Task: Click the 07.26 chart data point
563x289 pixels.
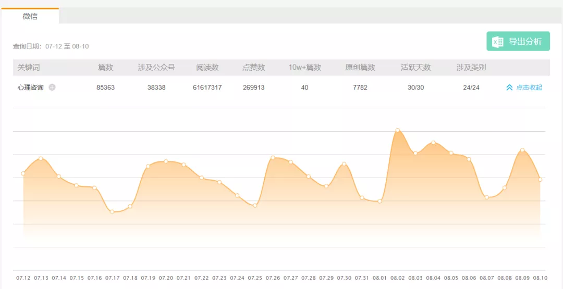Action: (x=273, y=157)
